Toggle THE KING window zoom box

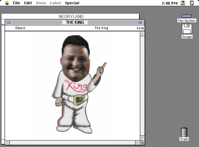140,22
